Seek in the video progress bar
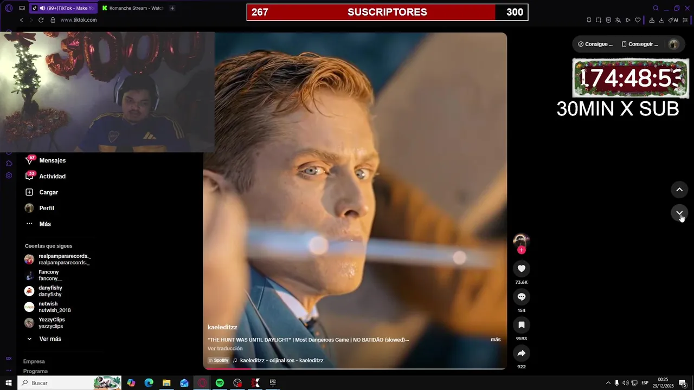This screenshot has width=694, height=390. 355,369
